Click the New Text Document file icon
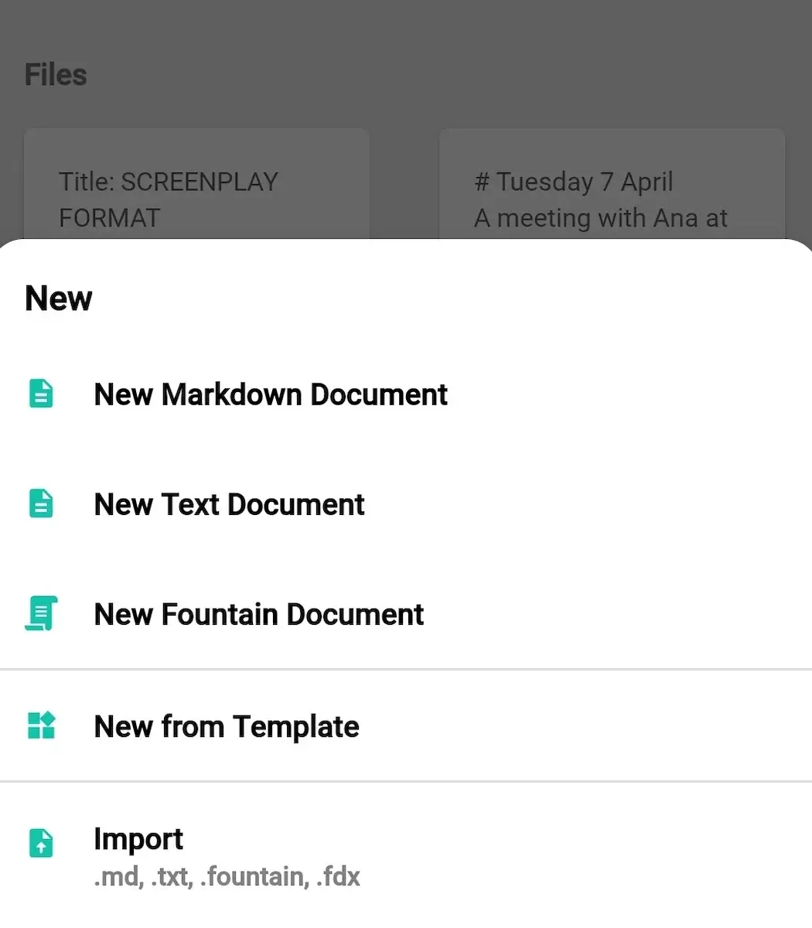 pyautogui.click(x=40, y=503)
